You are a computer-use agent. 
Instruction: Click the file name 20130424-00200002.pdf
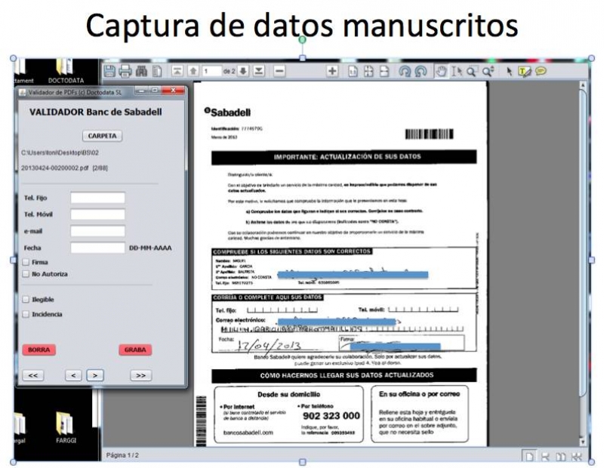(x=54, y=168)
